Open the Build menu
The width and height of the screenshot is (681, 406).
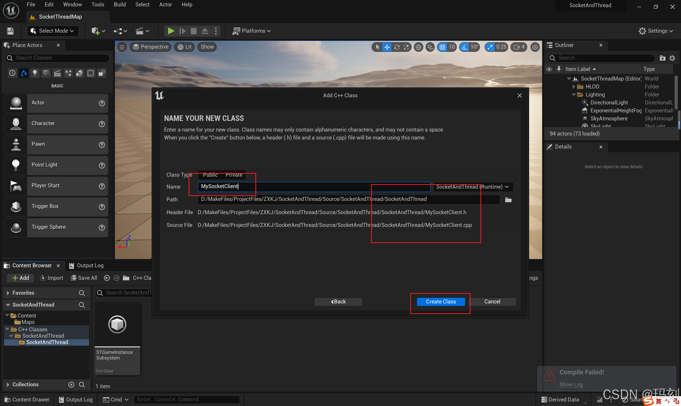point(120,4)
